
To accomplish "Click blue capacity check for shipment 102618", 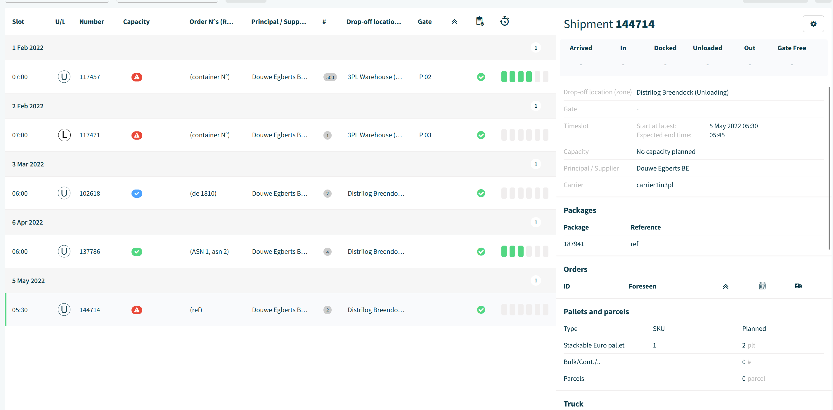I will (137, 193).
